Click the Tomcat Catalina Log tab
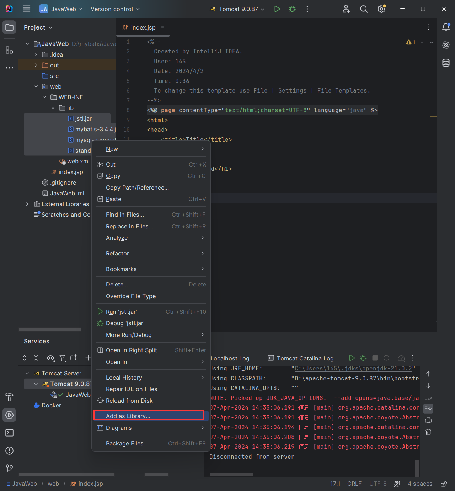455x491 pixels. coord(305,358)
